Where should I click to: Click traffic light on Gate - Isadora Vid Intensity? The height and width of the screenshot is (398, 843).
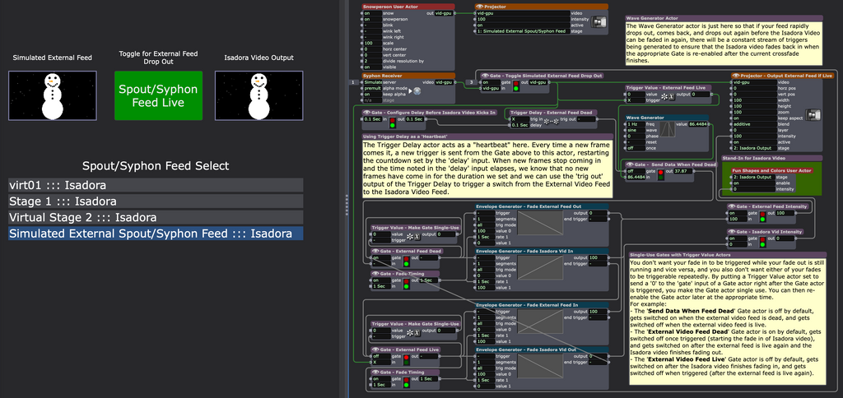click(x=761, y=242)
